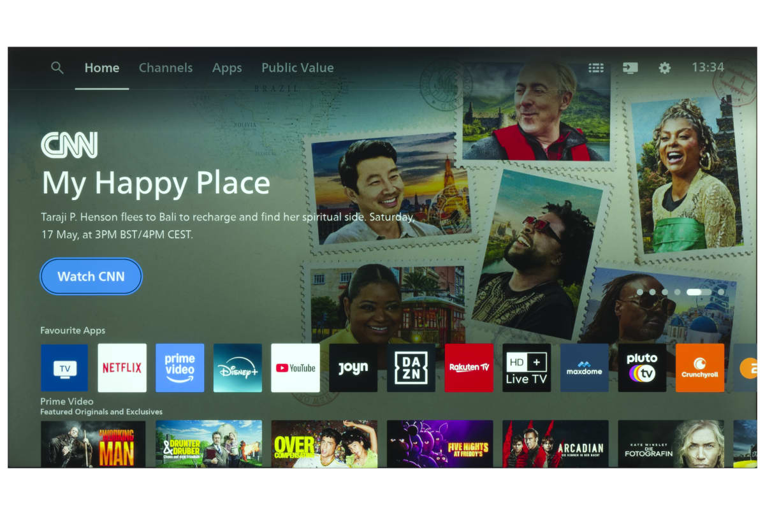Open the Drunter & Drüber thumbnail

pyautogui.click(x=208, y=444)
